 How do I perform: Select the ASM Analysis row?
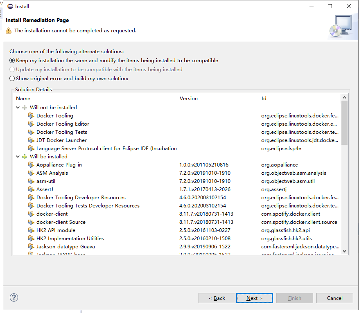coord(177,173)
